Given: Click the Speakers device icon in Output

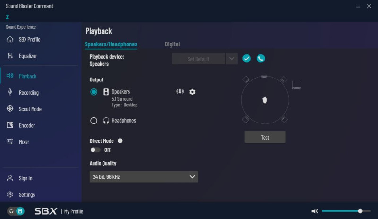Looking at the screenshot, I should pyautogui.click(x=106, y=92).
